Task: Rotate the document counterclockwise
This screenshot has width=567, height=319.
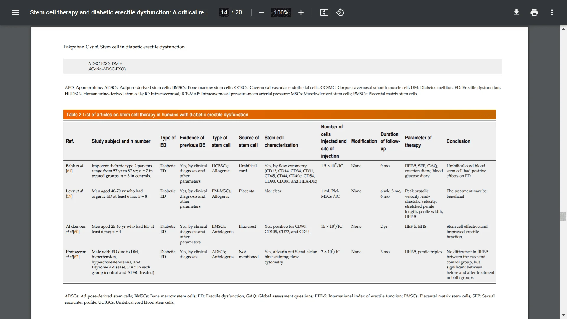Action: (x=340, y=12)
